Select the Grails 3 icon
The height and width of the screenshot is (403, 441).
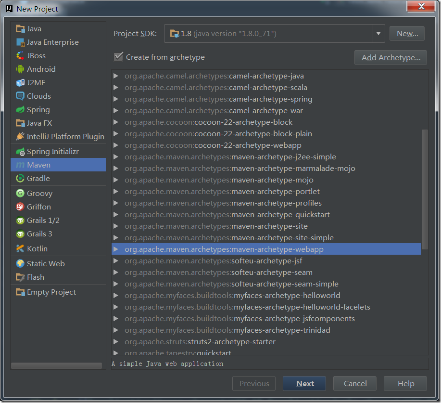[20, 234]
